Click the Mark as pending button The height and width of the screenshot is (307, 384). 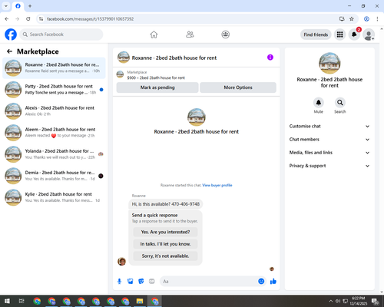coord(157,87)
